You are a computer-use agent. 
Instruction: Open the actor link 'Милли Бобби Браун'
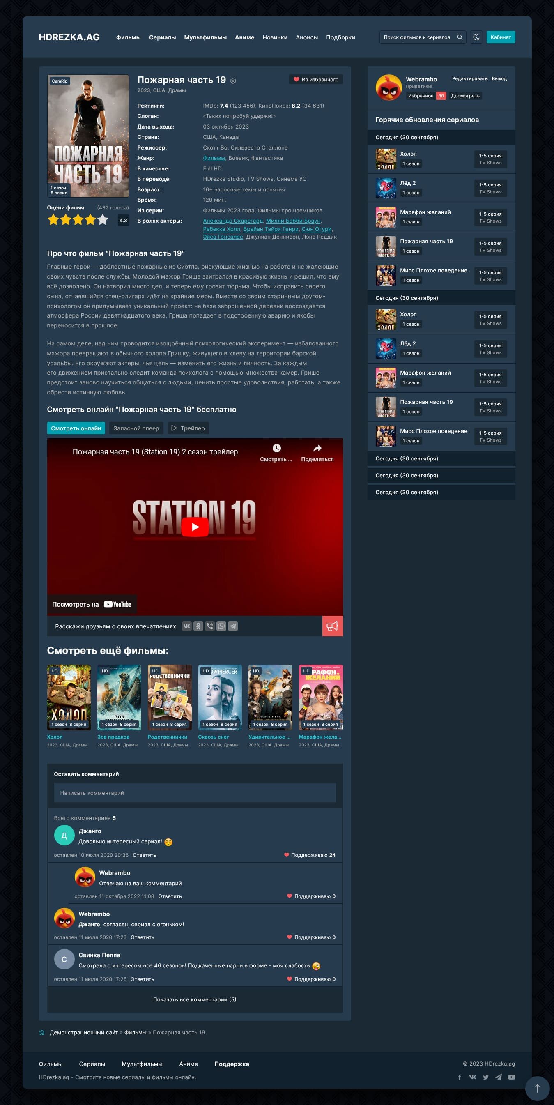coord(293,221)
